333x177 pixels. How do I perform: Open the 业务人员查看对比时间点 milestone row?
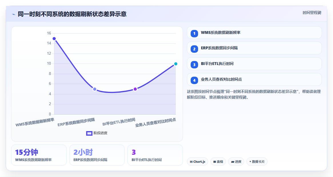pos(254,80)
